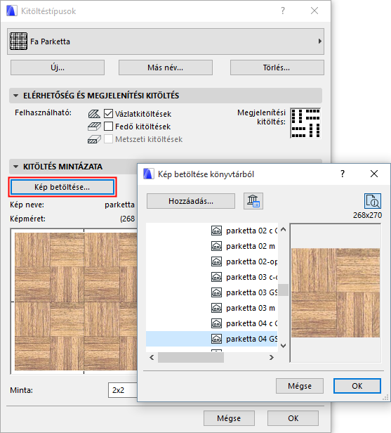Click the help question mark in Kitöltéstípusok
Screen dimensions: 391x433
coord(283,11)
